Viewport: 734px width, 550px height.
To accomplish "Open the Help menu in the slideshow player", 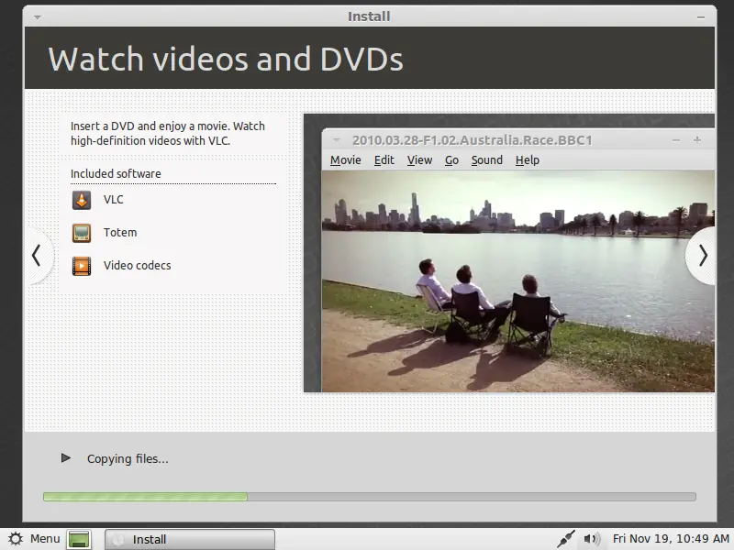I will [x=527, y=160].
